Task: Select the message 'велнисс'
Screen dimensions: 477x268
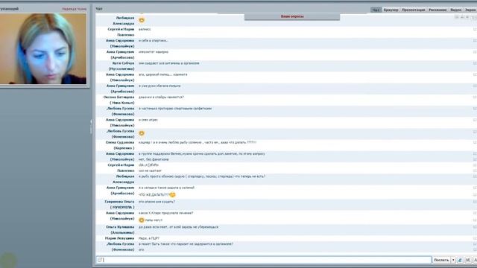Action: click(x=145, y=29)
